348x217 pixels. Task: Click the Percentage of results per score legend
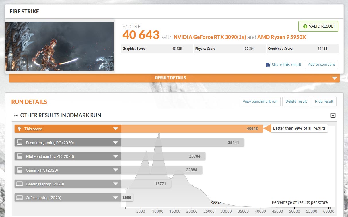click(x=300, y=202)
